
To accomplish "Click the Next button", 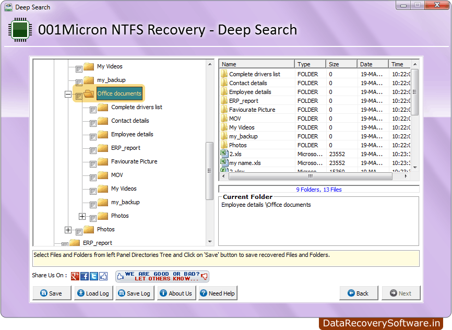I will (x=401, y=293).
